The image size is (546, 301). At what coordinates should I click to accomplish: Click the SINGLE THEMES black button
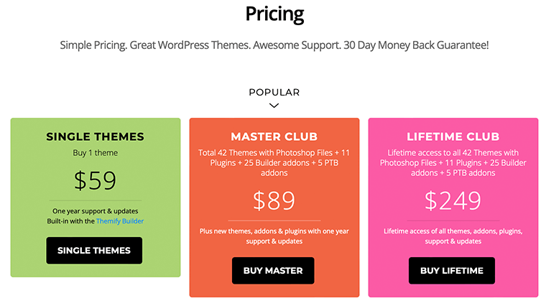(x=94, y=251)
